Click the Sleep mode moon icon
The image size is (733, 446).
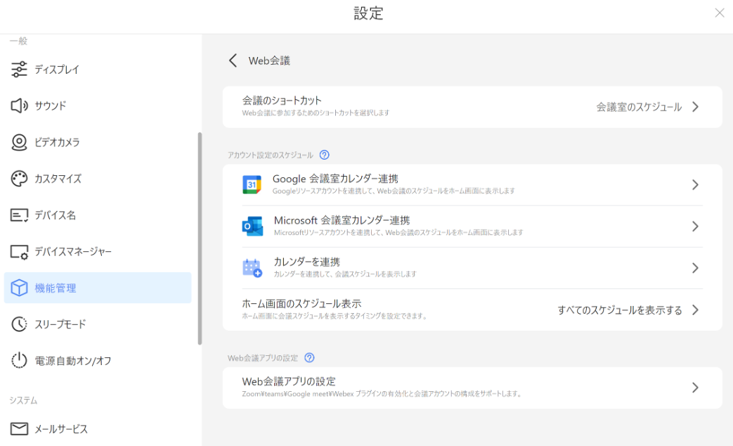pos(20,324)
